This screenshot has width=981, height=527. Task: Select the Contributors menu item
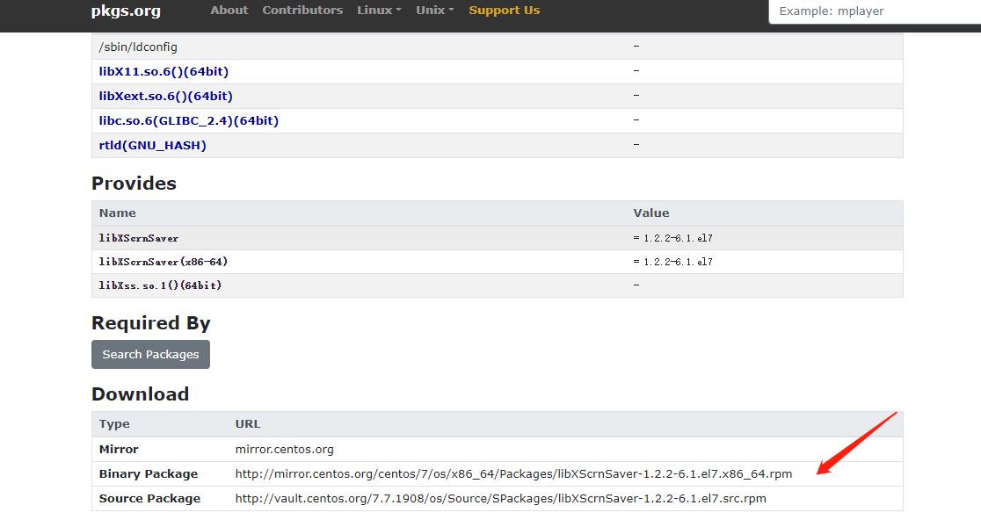302,10
